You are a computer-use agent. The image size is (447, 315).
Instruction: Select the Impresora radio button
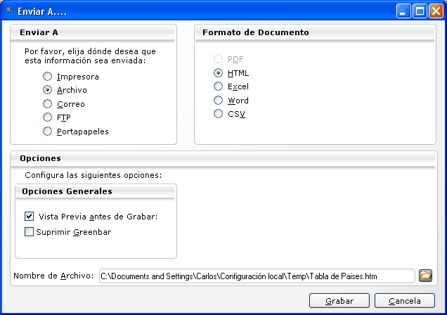point(48,77)
